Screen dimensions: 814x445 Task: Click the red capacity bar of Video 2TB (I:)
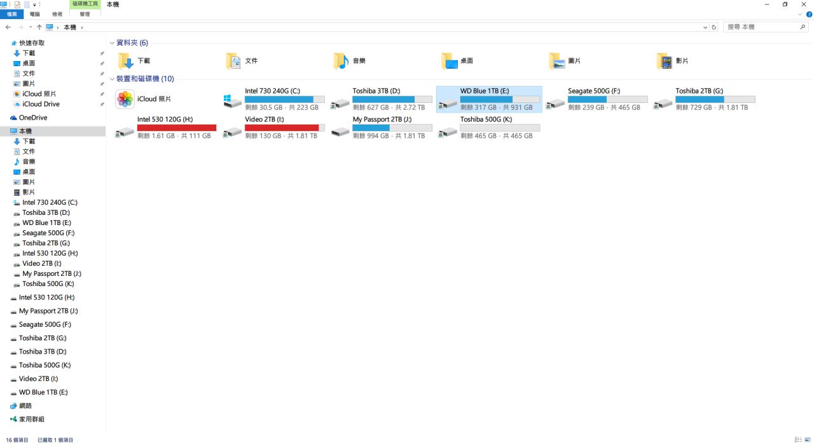click(284, 128)
